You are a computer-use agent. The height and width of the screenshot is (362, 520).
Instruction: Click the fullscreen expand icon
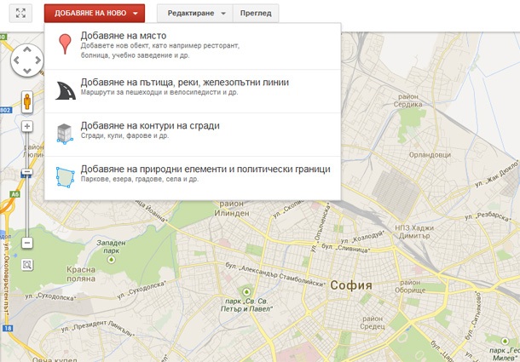[21, 14]
